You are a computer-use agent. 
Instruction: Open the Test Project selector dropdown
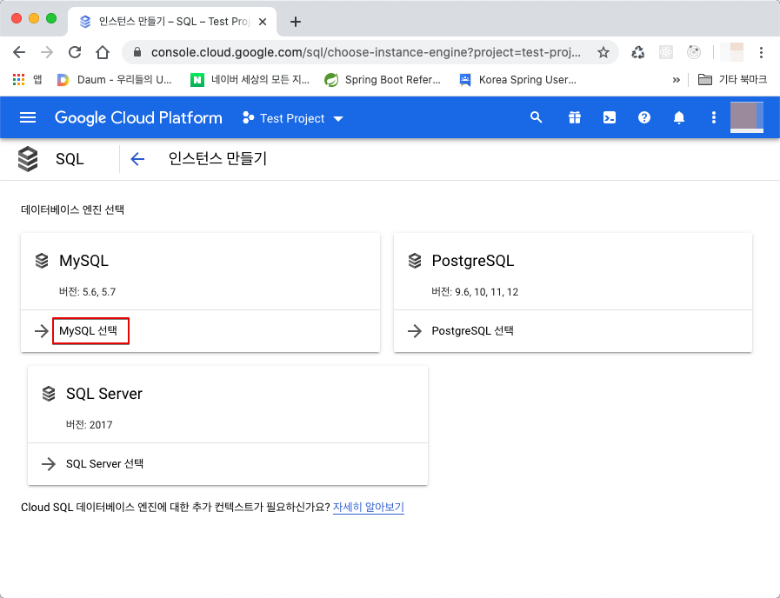[292, 118]
